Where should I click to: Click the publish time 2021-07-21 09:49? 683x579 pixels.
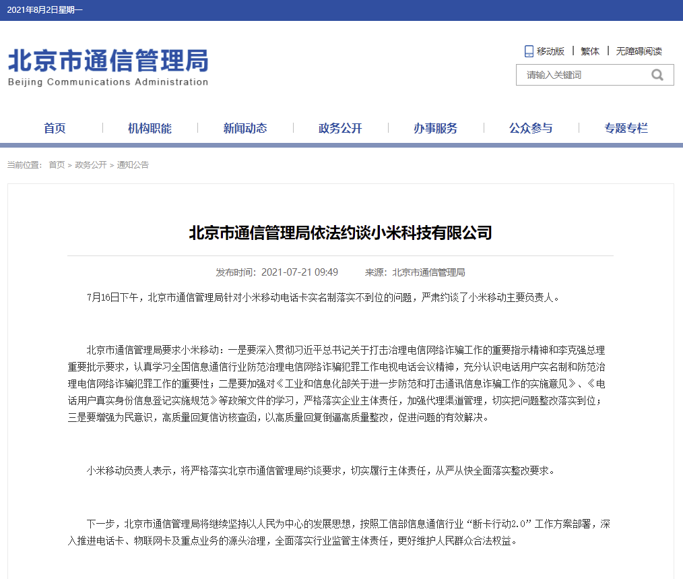click(300, 272)
